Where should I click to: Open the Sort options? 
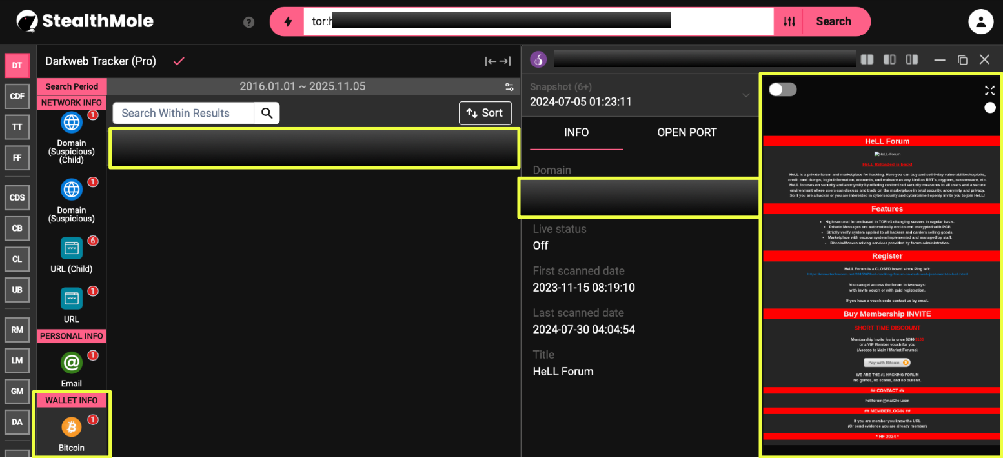click(x=485, y=114)
